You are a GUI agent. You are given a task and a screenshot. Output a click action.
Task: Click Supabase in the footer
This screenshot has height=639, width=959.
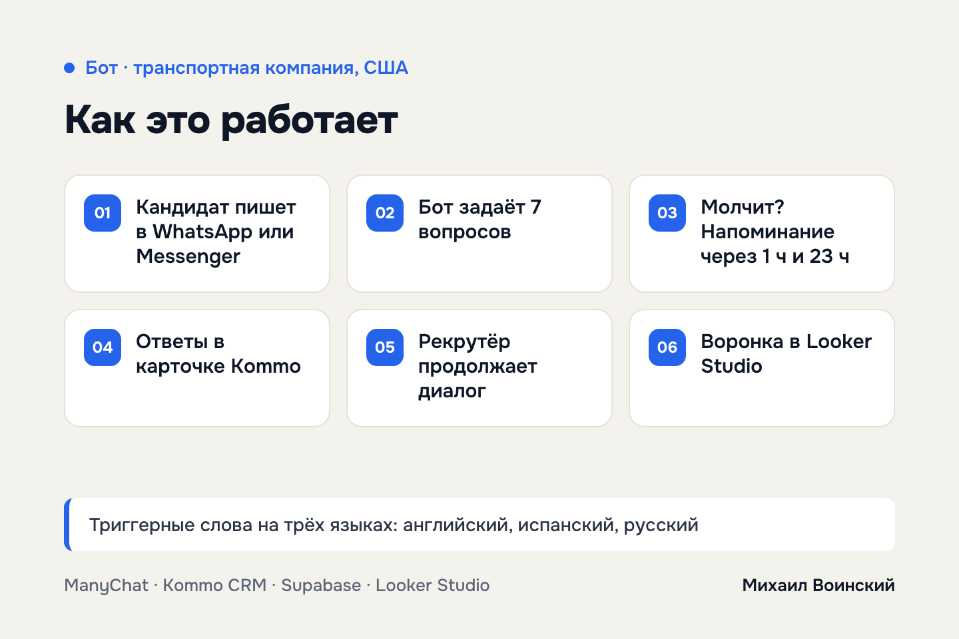coord(321,586)
